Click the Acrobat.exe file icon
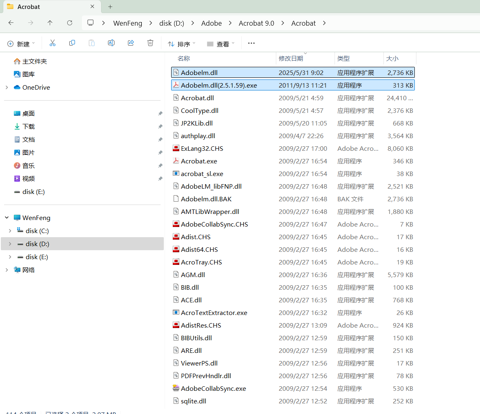This screenshot has width=480, height=414. click(176, 161)
